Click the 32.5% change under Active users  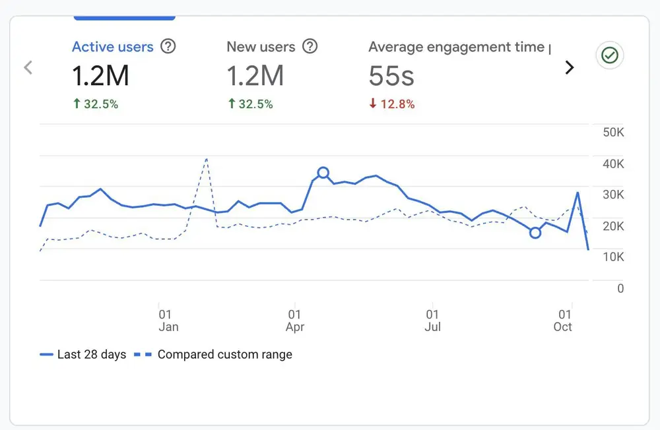(96, 104)
